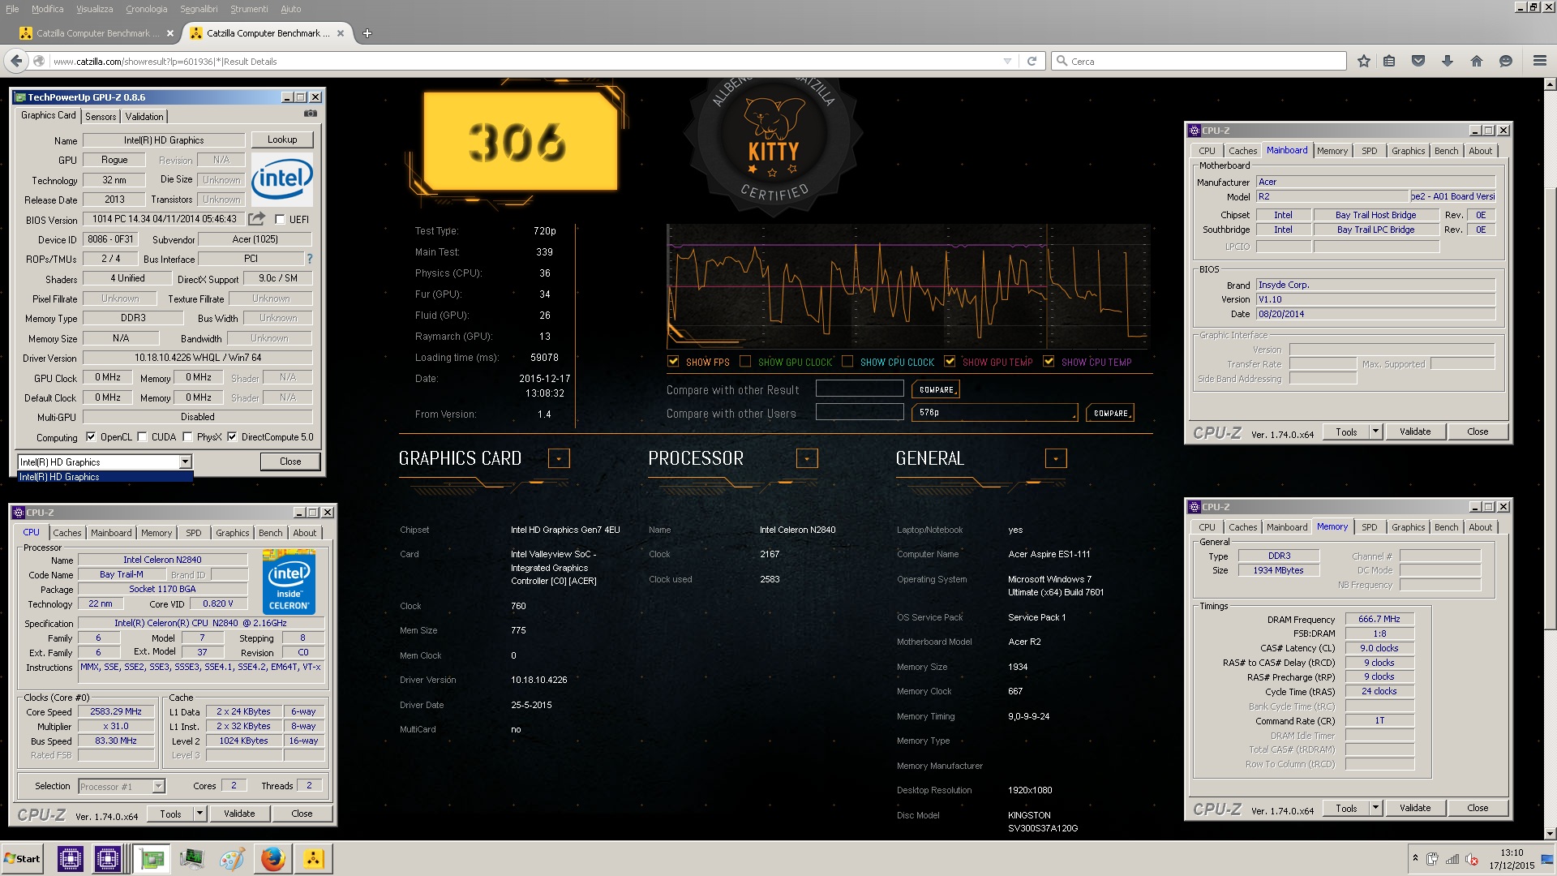This screenshot has height=876, width=1557.
Task: Toggle the DirectCompute 5.0 checkbox
Action: [x=232, y=436]
